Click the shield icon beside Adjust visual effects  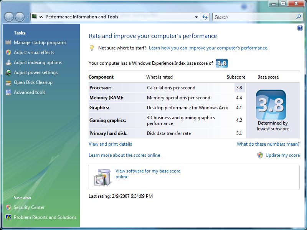(x=8, y=53)
